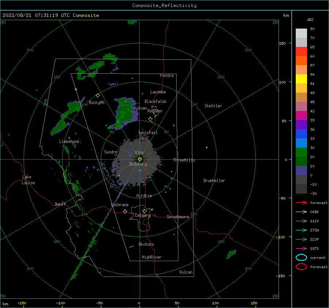Click the Calgary city label
Viewport: 329px width, 308px height.
(143, 215)
